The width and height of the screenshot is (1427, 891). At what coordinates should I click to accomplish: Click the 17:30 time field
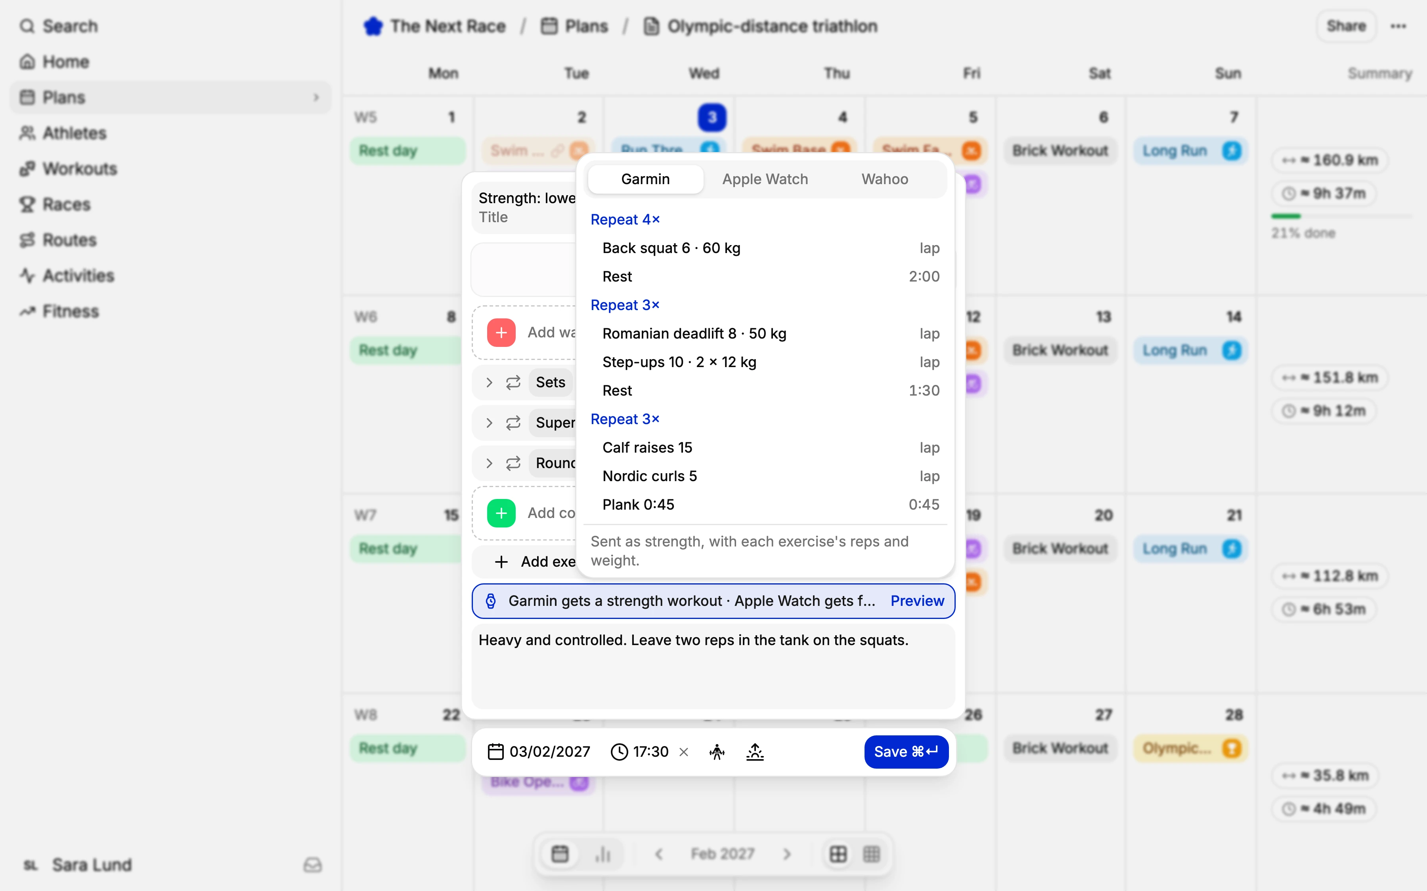point(640,752)
